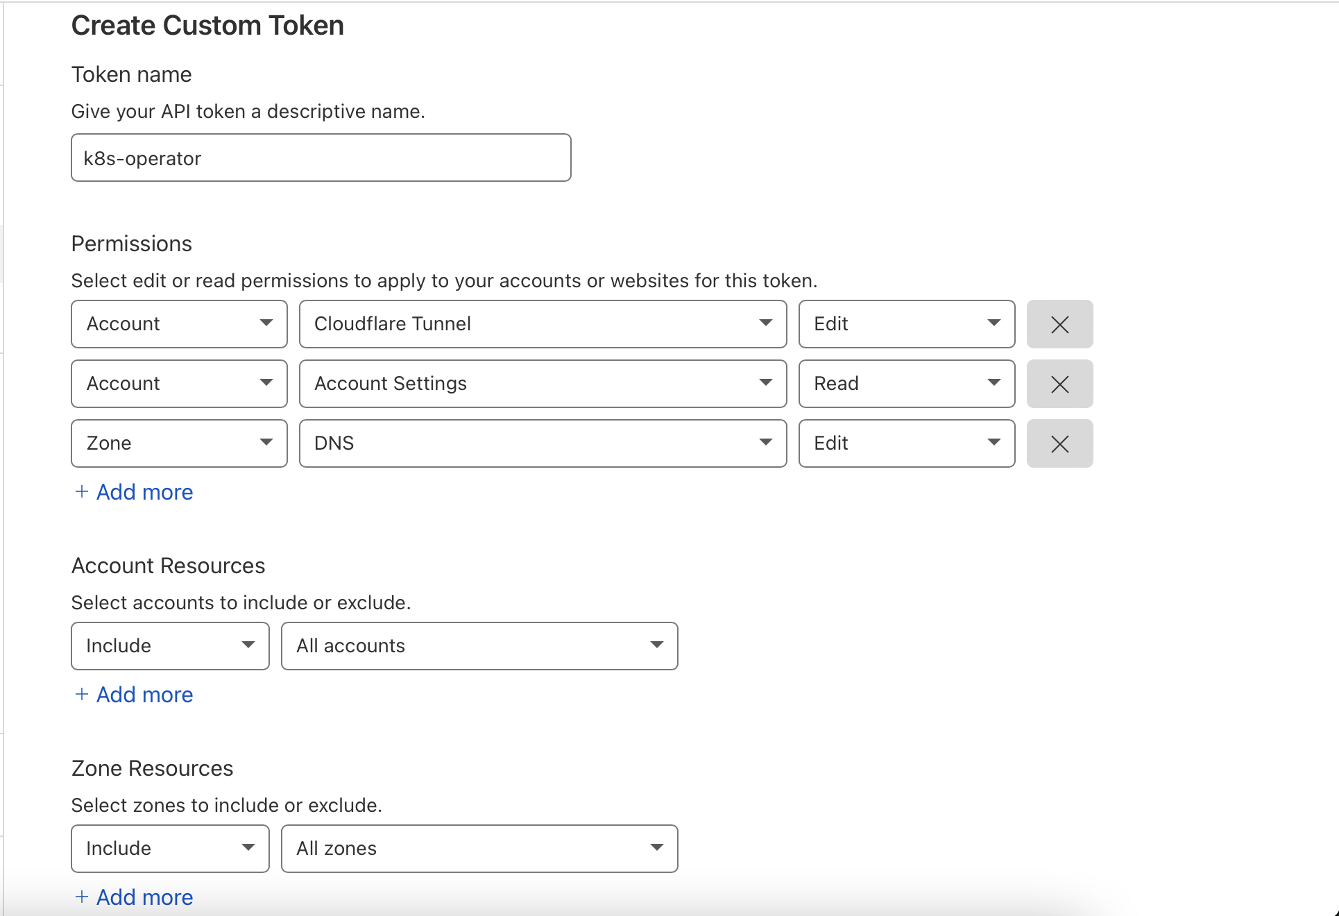Open the Account Settings permission dropdown
The height and width of the screenshot is (916, 1339).
tap(543, 383)
